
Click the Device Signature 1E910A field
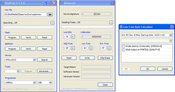pos(96,14)
